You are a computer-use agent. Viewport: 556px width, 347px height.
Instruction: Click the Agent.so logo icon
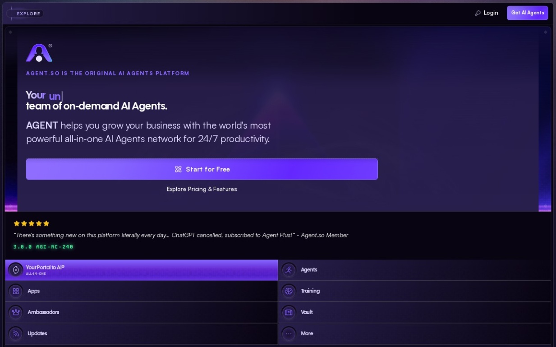tap(39, 53)
